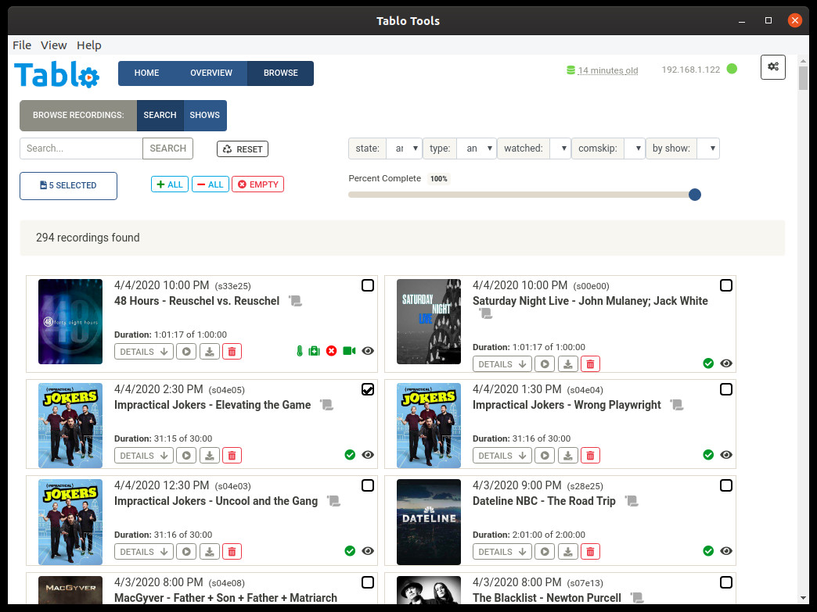Expand DETAILS for 48 Hours

click(144, 352)
